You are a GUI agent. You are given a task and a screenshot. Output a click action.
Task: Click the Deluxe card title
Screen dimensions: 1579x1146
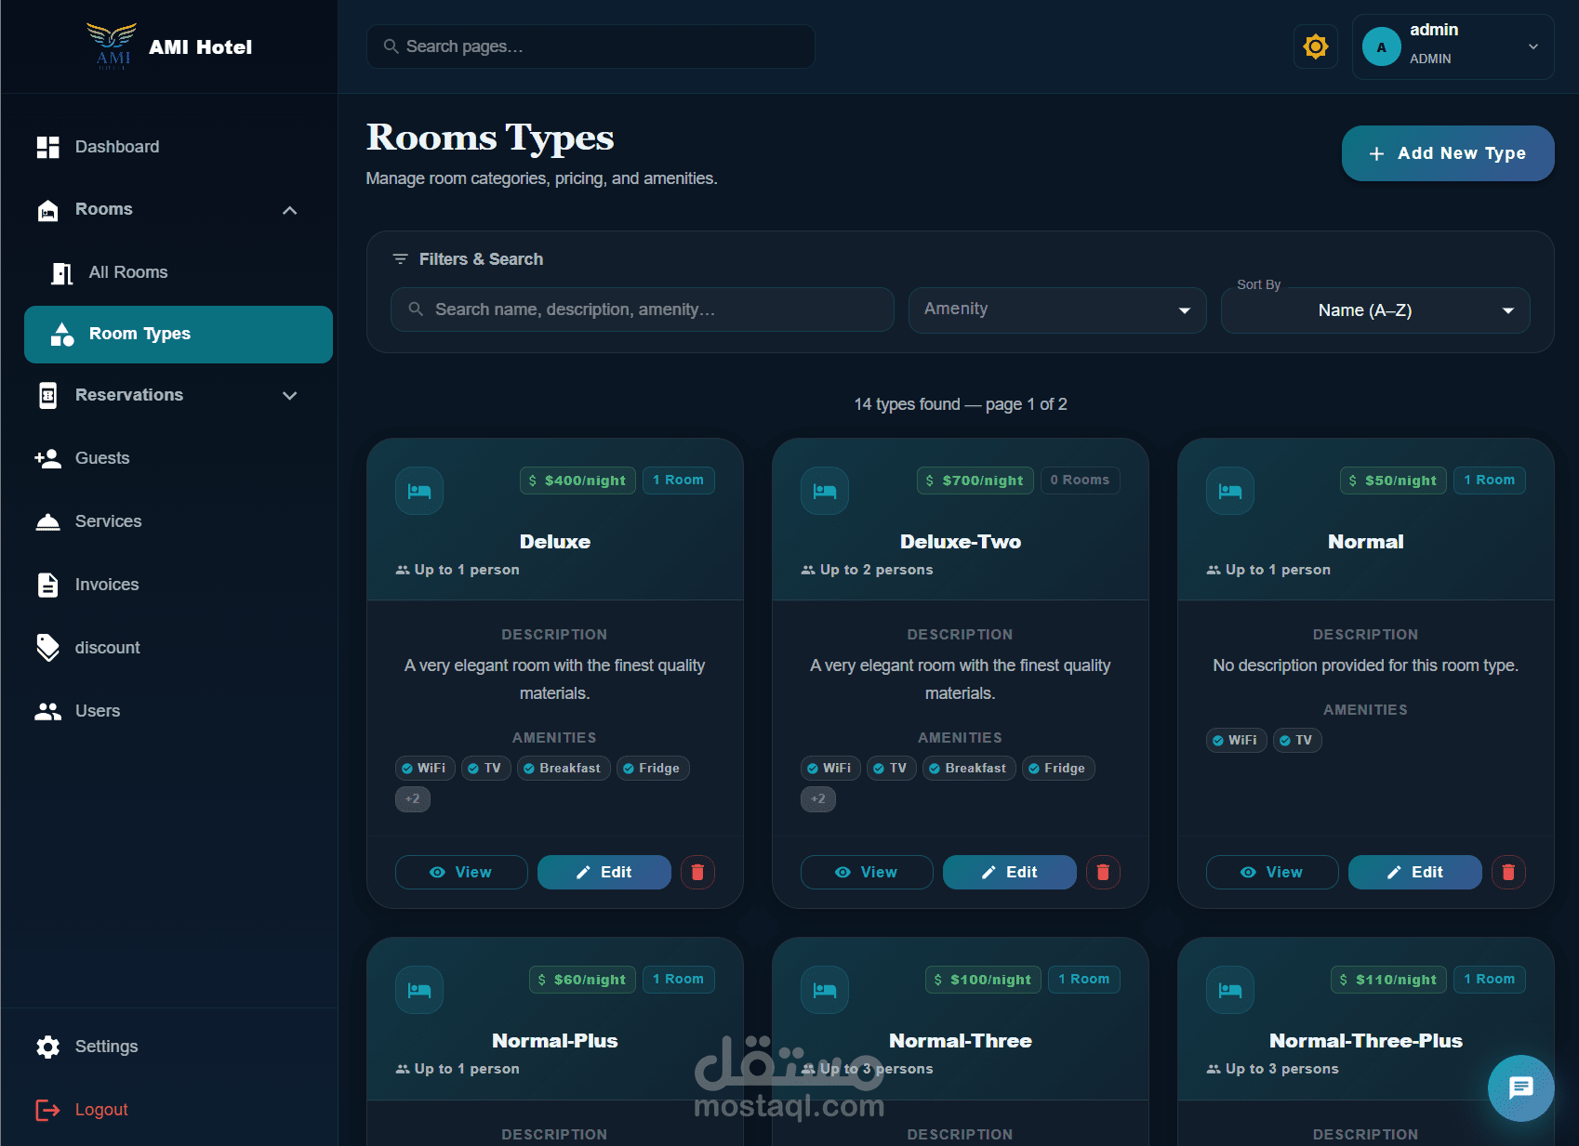(x=555, y=542)
